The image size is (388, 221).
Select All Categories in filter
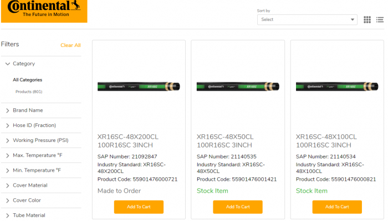(27, 80)
